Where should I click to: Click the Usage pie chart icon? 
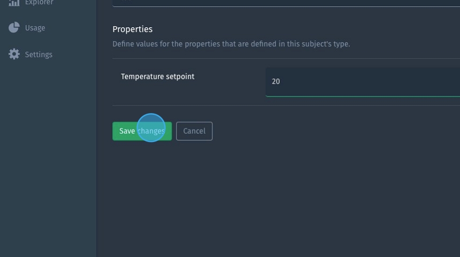14,28
